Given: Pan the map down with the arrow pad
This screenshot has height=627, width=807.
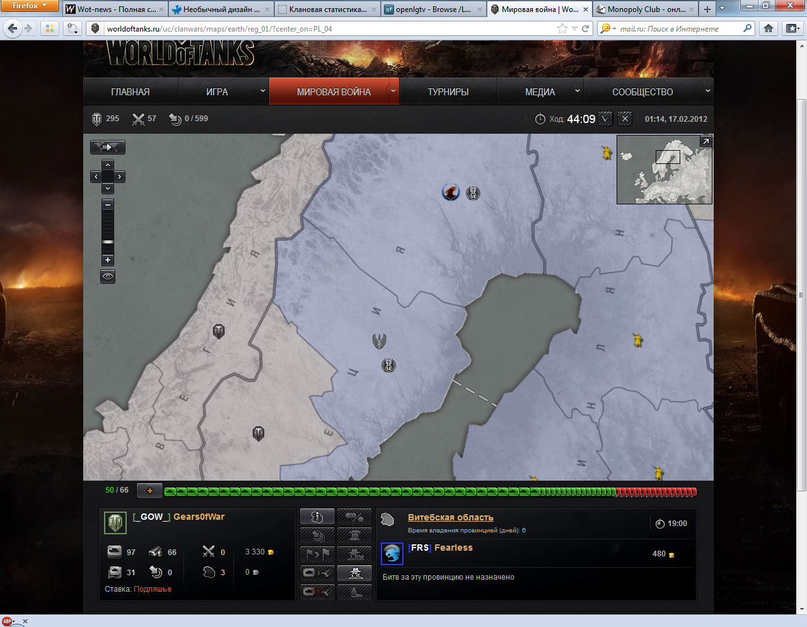Looking at the screenshot, I should point(108,189).
